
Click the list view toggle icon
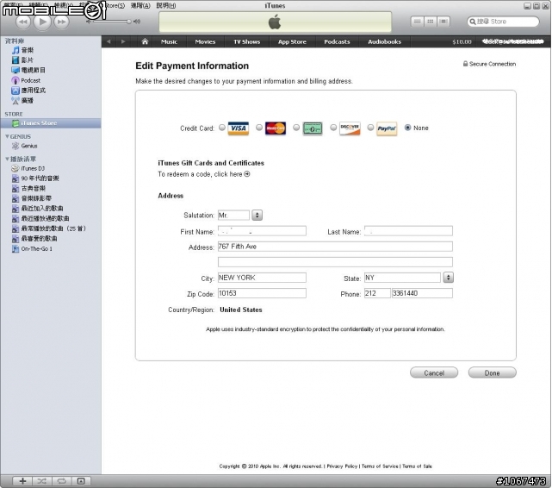coord(417,22)
